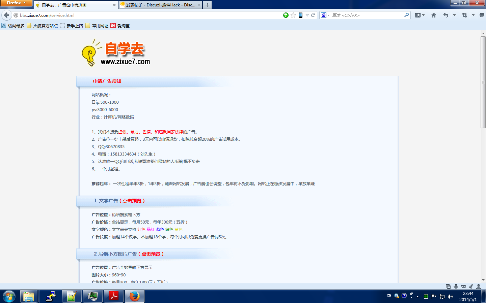Screen dimensions: 486x303
Task: Click the undo arrow toolbar icon
Action: [x=446, y=15]
